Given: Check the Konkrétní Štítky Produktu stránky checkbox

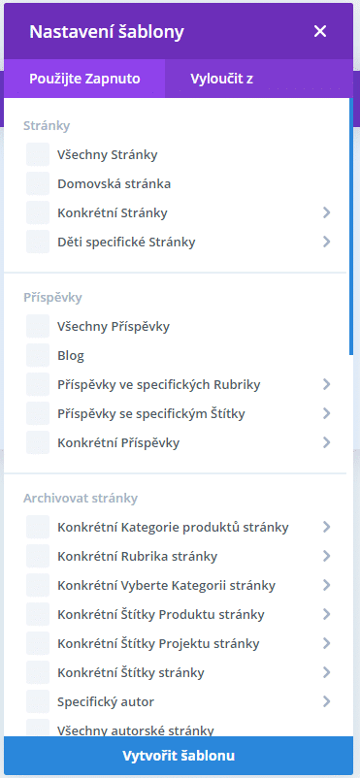Looking at the screenshot, I should [38, 614].
